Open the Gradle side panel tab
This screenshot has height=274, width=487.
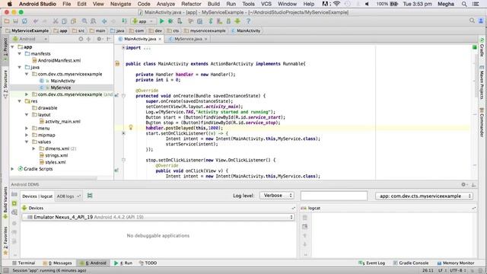[x=482, y=47]
